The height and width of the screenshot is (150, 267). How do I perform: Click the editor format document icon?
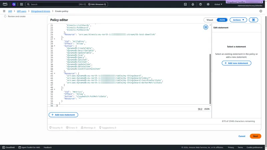pos(206,27)
